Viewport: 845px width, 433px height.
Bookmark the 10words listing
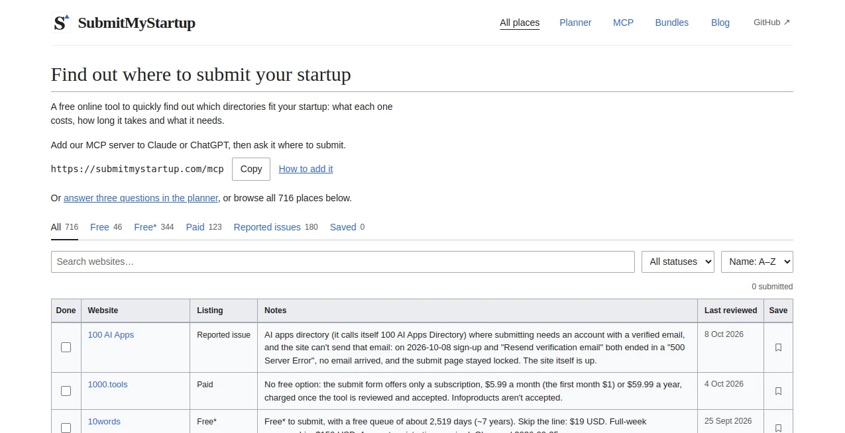(x=778, y=428)
